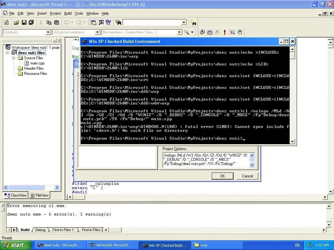Open the Project menu
Screen dimensions: 334x250
(55, 13)
